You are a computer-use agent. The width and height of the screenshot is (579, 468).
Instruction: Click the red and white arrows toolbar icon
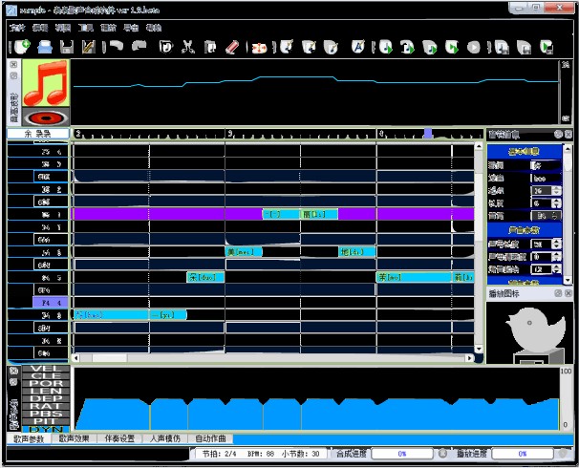[x=259, y=48]
